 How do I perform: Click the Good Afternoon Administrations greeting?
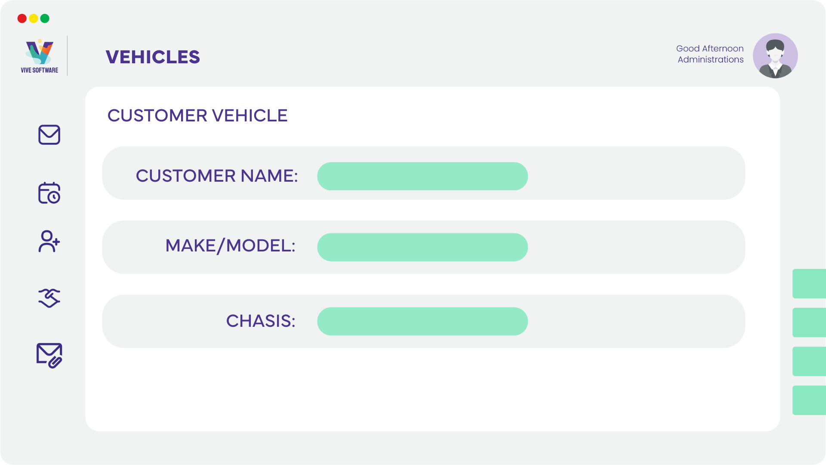(x=710, y=54)
